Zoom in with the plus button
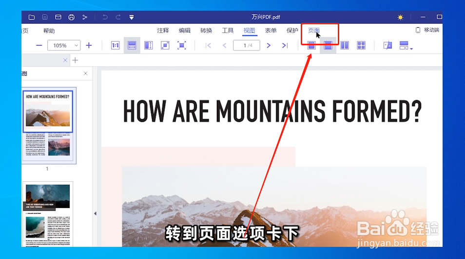The image size is (465, 259). (89, 46)
